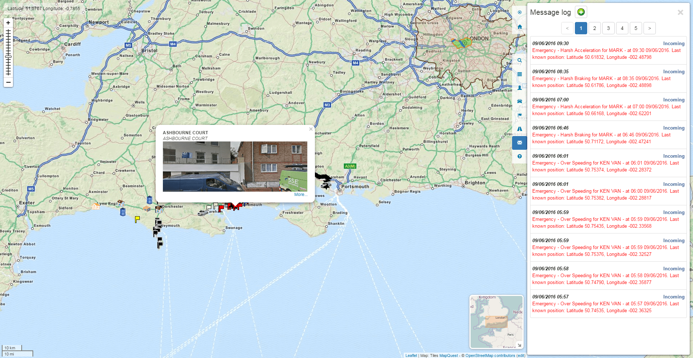Click the home icon in sidebar

coord(519,27)
